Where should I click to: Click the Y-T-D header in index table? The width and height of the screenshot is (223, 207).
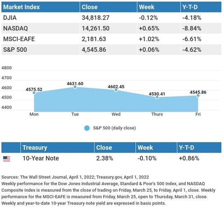(190, 7)
